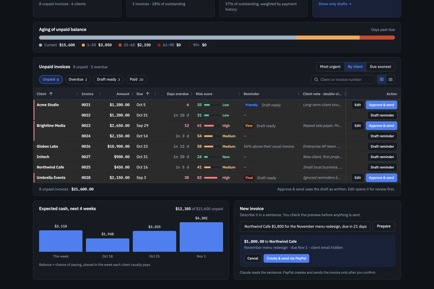The width and height of the screenshot is (434, 289).
Task: Click the Risk score column header
Action: click(x=204, y=94)
